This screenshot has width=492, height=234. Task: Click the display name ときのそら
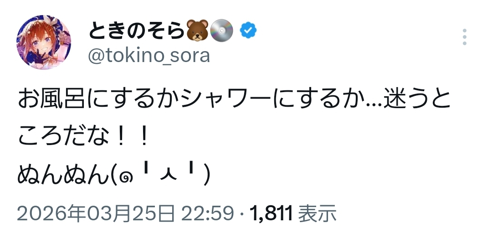point(136,31)
